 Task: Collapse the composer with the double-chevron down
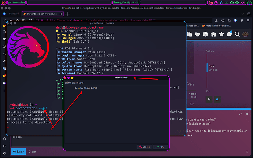coord(247,114)
